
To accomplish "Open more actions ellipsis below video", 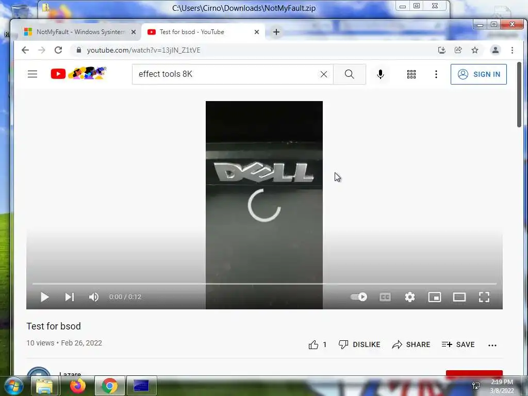I will coord(492,345).
